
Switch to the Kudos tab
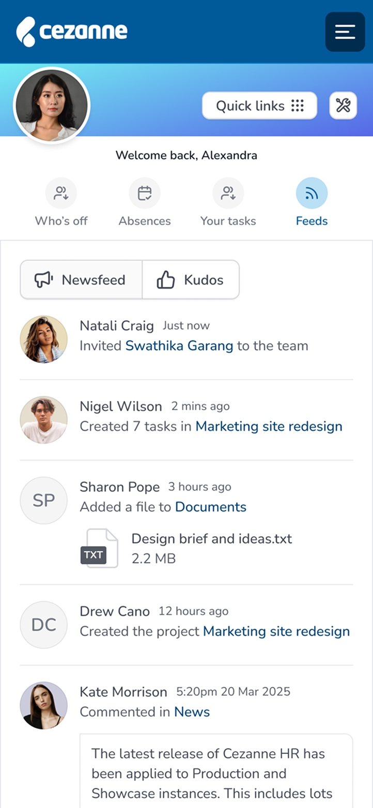tap(191, 279)
